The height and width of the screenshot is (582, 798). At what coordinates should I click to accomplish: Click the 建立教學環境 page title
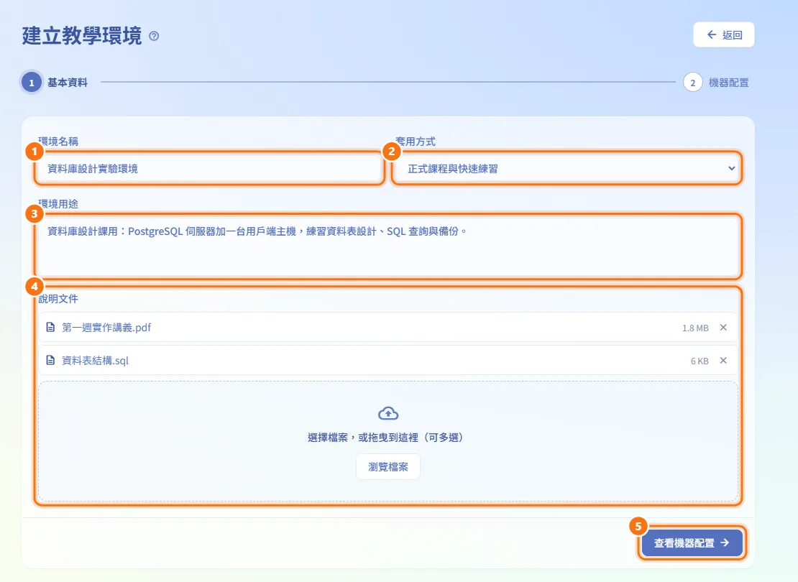82,36
